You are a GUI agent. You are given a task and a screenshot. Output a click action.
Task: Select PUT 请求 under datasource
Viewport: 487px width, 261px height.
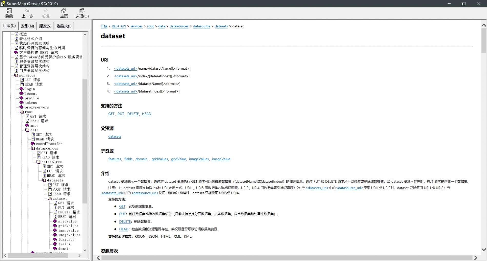click(55, 171)
